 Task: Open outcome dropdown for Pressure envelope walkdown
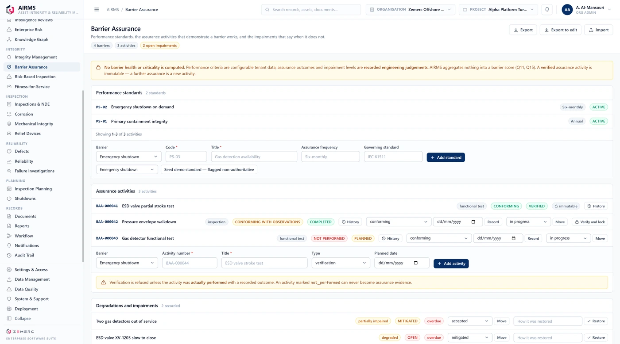pyautogui.click(x=399, y=222)
